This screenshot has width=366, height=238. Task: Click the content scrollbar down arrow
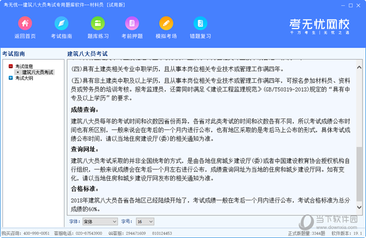point(359,207)
